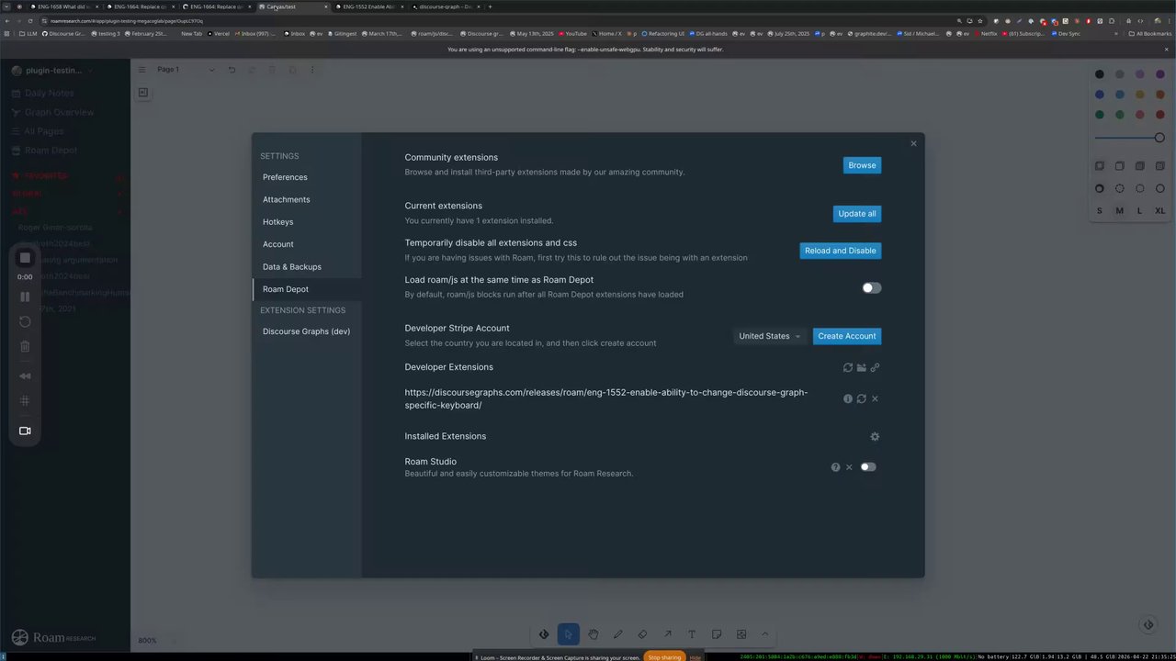This screenshot has width=1176, height=661.
Task: Pick the black color swatch
Action: click(1100, 74)
